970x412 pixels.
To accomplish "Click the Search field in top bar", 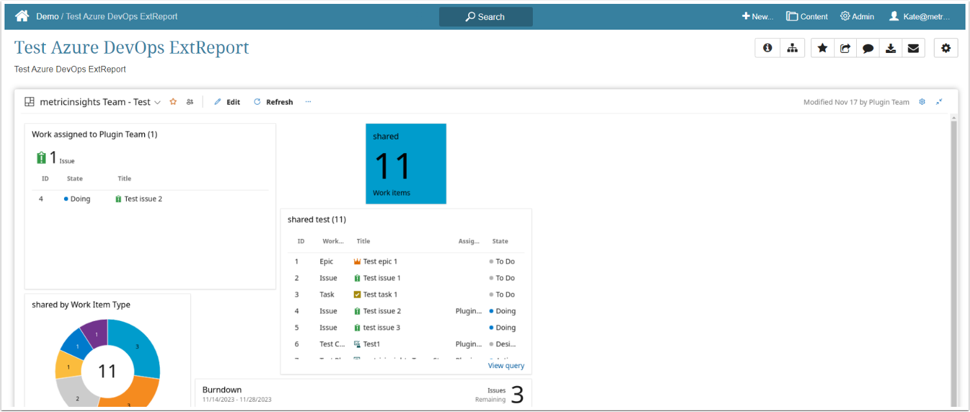I will coord(486,17).
